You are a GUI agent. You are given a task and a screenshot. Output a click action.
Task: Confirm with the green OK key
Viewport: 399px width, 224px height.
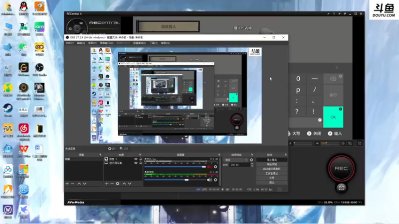point(333,117)
